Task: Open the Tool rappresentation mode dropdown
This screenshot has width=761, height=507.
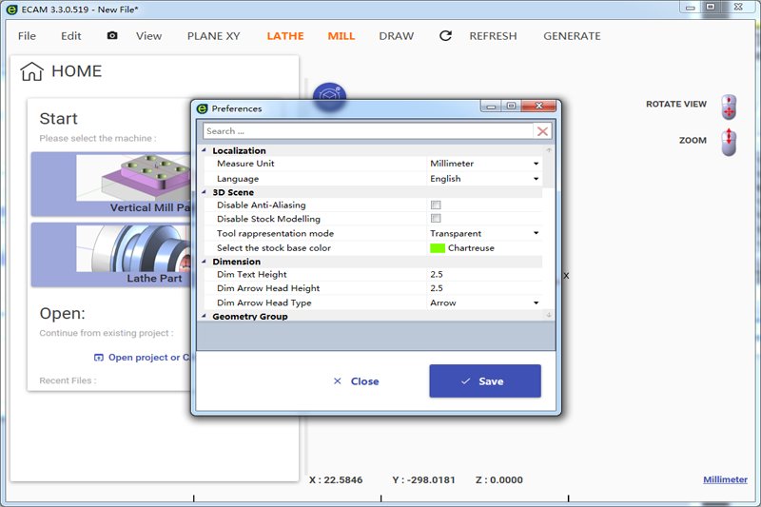Action: pos(536,233)
